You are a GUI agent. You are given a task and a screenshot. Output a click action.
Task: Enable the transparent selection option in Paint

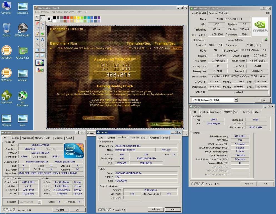tap(40, 70)
